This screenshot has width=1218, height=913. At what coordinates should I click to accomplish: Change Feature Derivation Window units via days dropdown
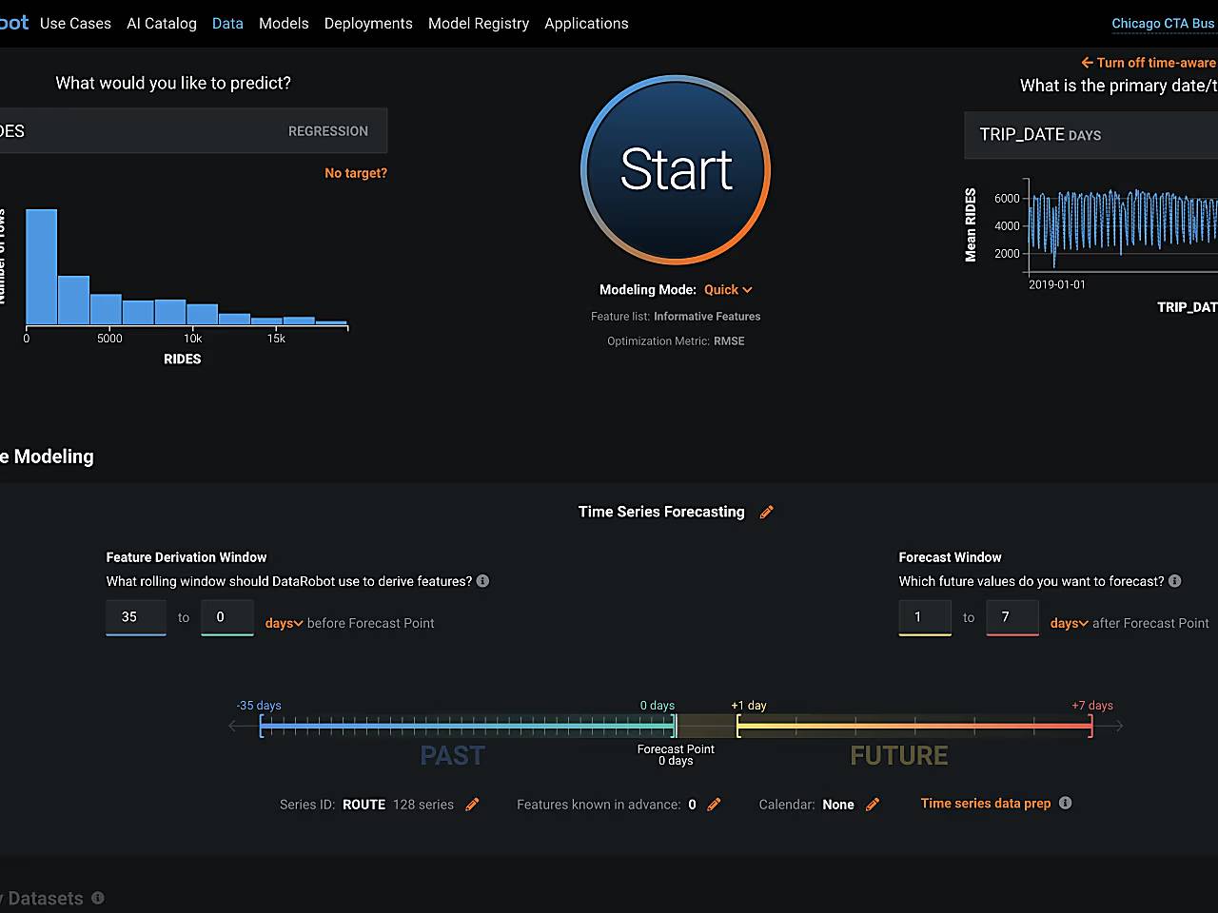(x=283, y=623)
